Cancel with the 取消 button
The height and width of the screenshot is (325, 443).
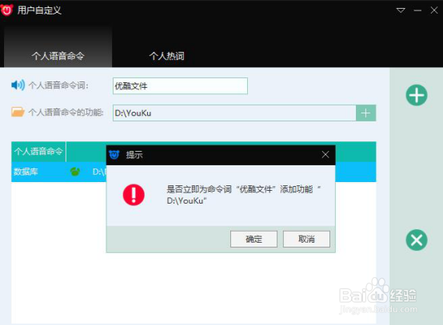point(306,240)
